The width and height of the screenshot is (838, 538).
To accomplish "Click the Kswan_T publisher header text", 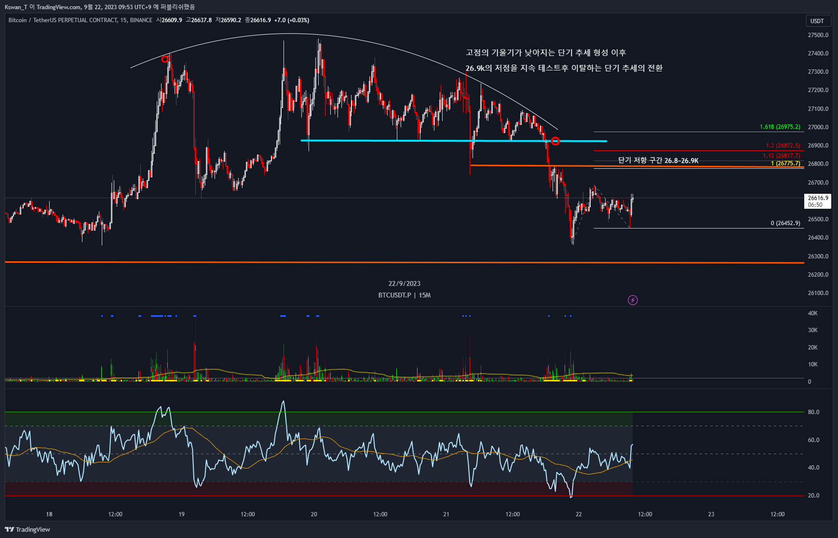I will 100,7.
